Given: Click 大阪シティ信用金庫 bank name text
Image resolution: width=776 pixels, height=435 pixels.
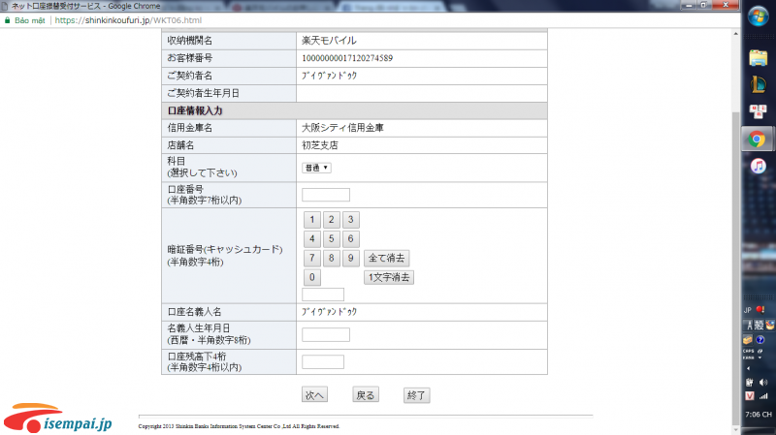Looking at the screenshot, I should (343, 128).
